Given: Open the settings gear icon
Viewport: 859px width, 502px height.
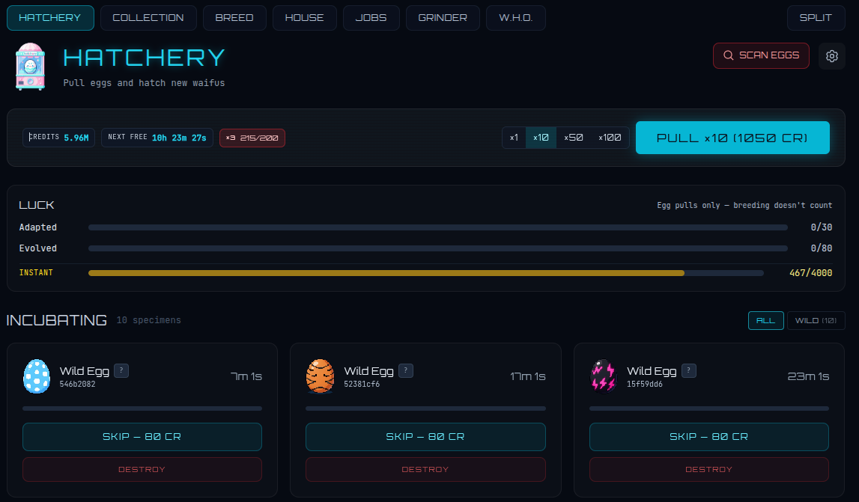Looking at the screenshot, I should [x=831, y=56].
